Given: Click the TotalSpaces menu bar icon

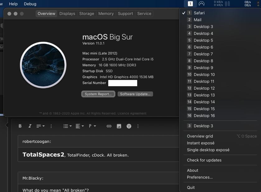Looking at the screenshot, I should (x=190, y=4).
